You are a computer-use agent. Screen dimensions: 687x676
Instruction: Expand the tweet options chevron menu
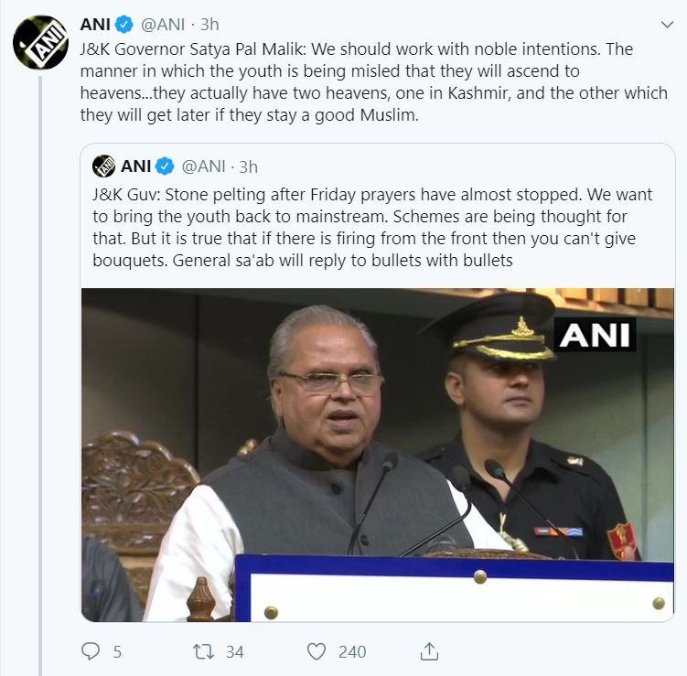point(667,24)
